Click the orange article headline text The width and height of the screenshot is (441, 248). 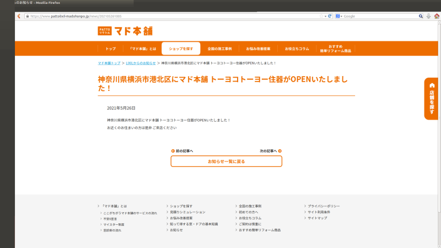[x=223, y=84]
